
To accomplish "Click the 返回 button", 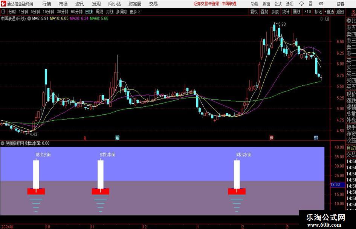I will (340, 12).
